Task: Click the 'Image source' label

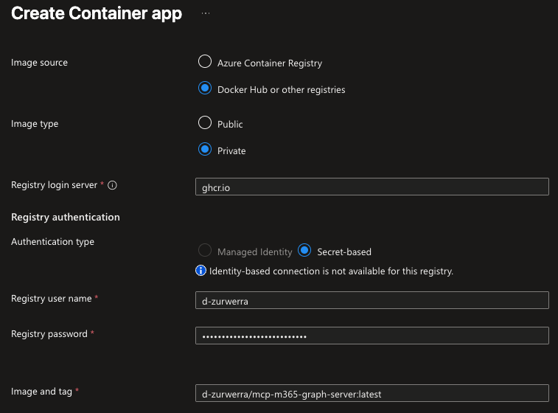Action: 39,63
